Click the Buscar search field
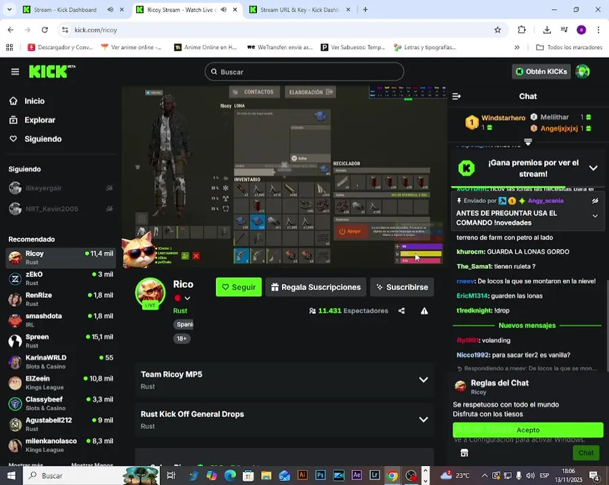This screenshot has width=609, height=485. [x=305, y=72]
